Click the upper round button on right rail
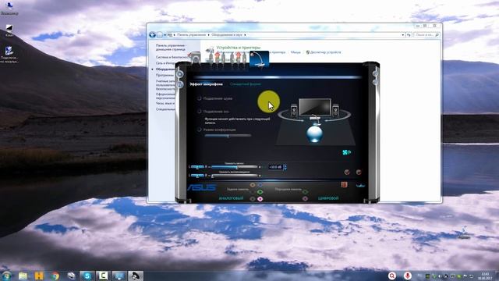The height and width of the screenshot is (281, 499). pyautogui.click(x=375, y=74)
